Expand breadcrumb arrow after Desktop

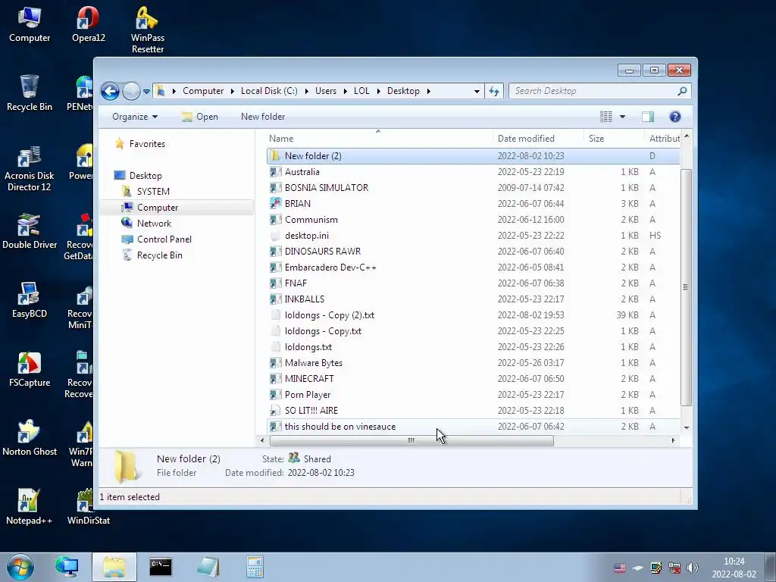pyautogui.click(x=429, y=91)
